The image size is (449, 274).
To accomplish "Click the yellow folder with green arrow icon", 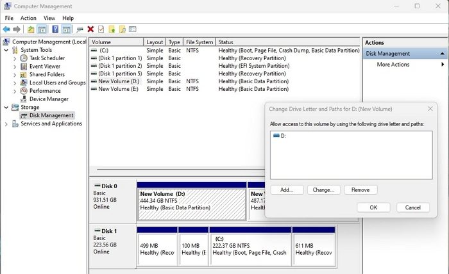I will 112,29.
